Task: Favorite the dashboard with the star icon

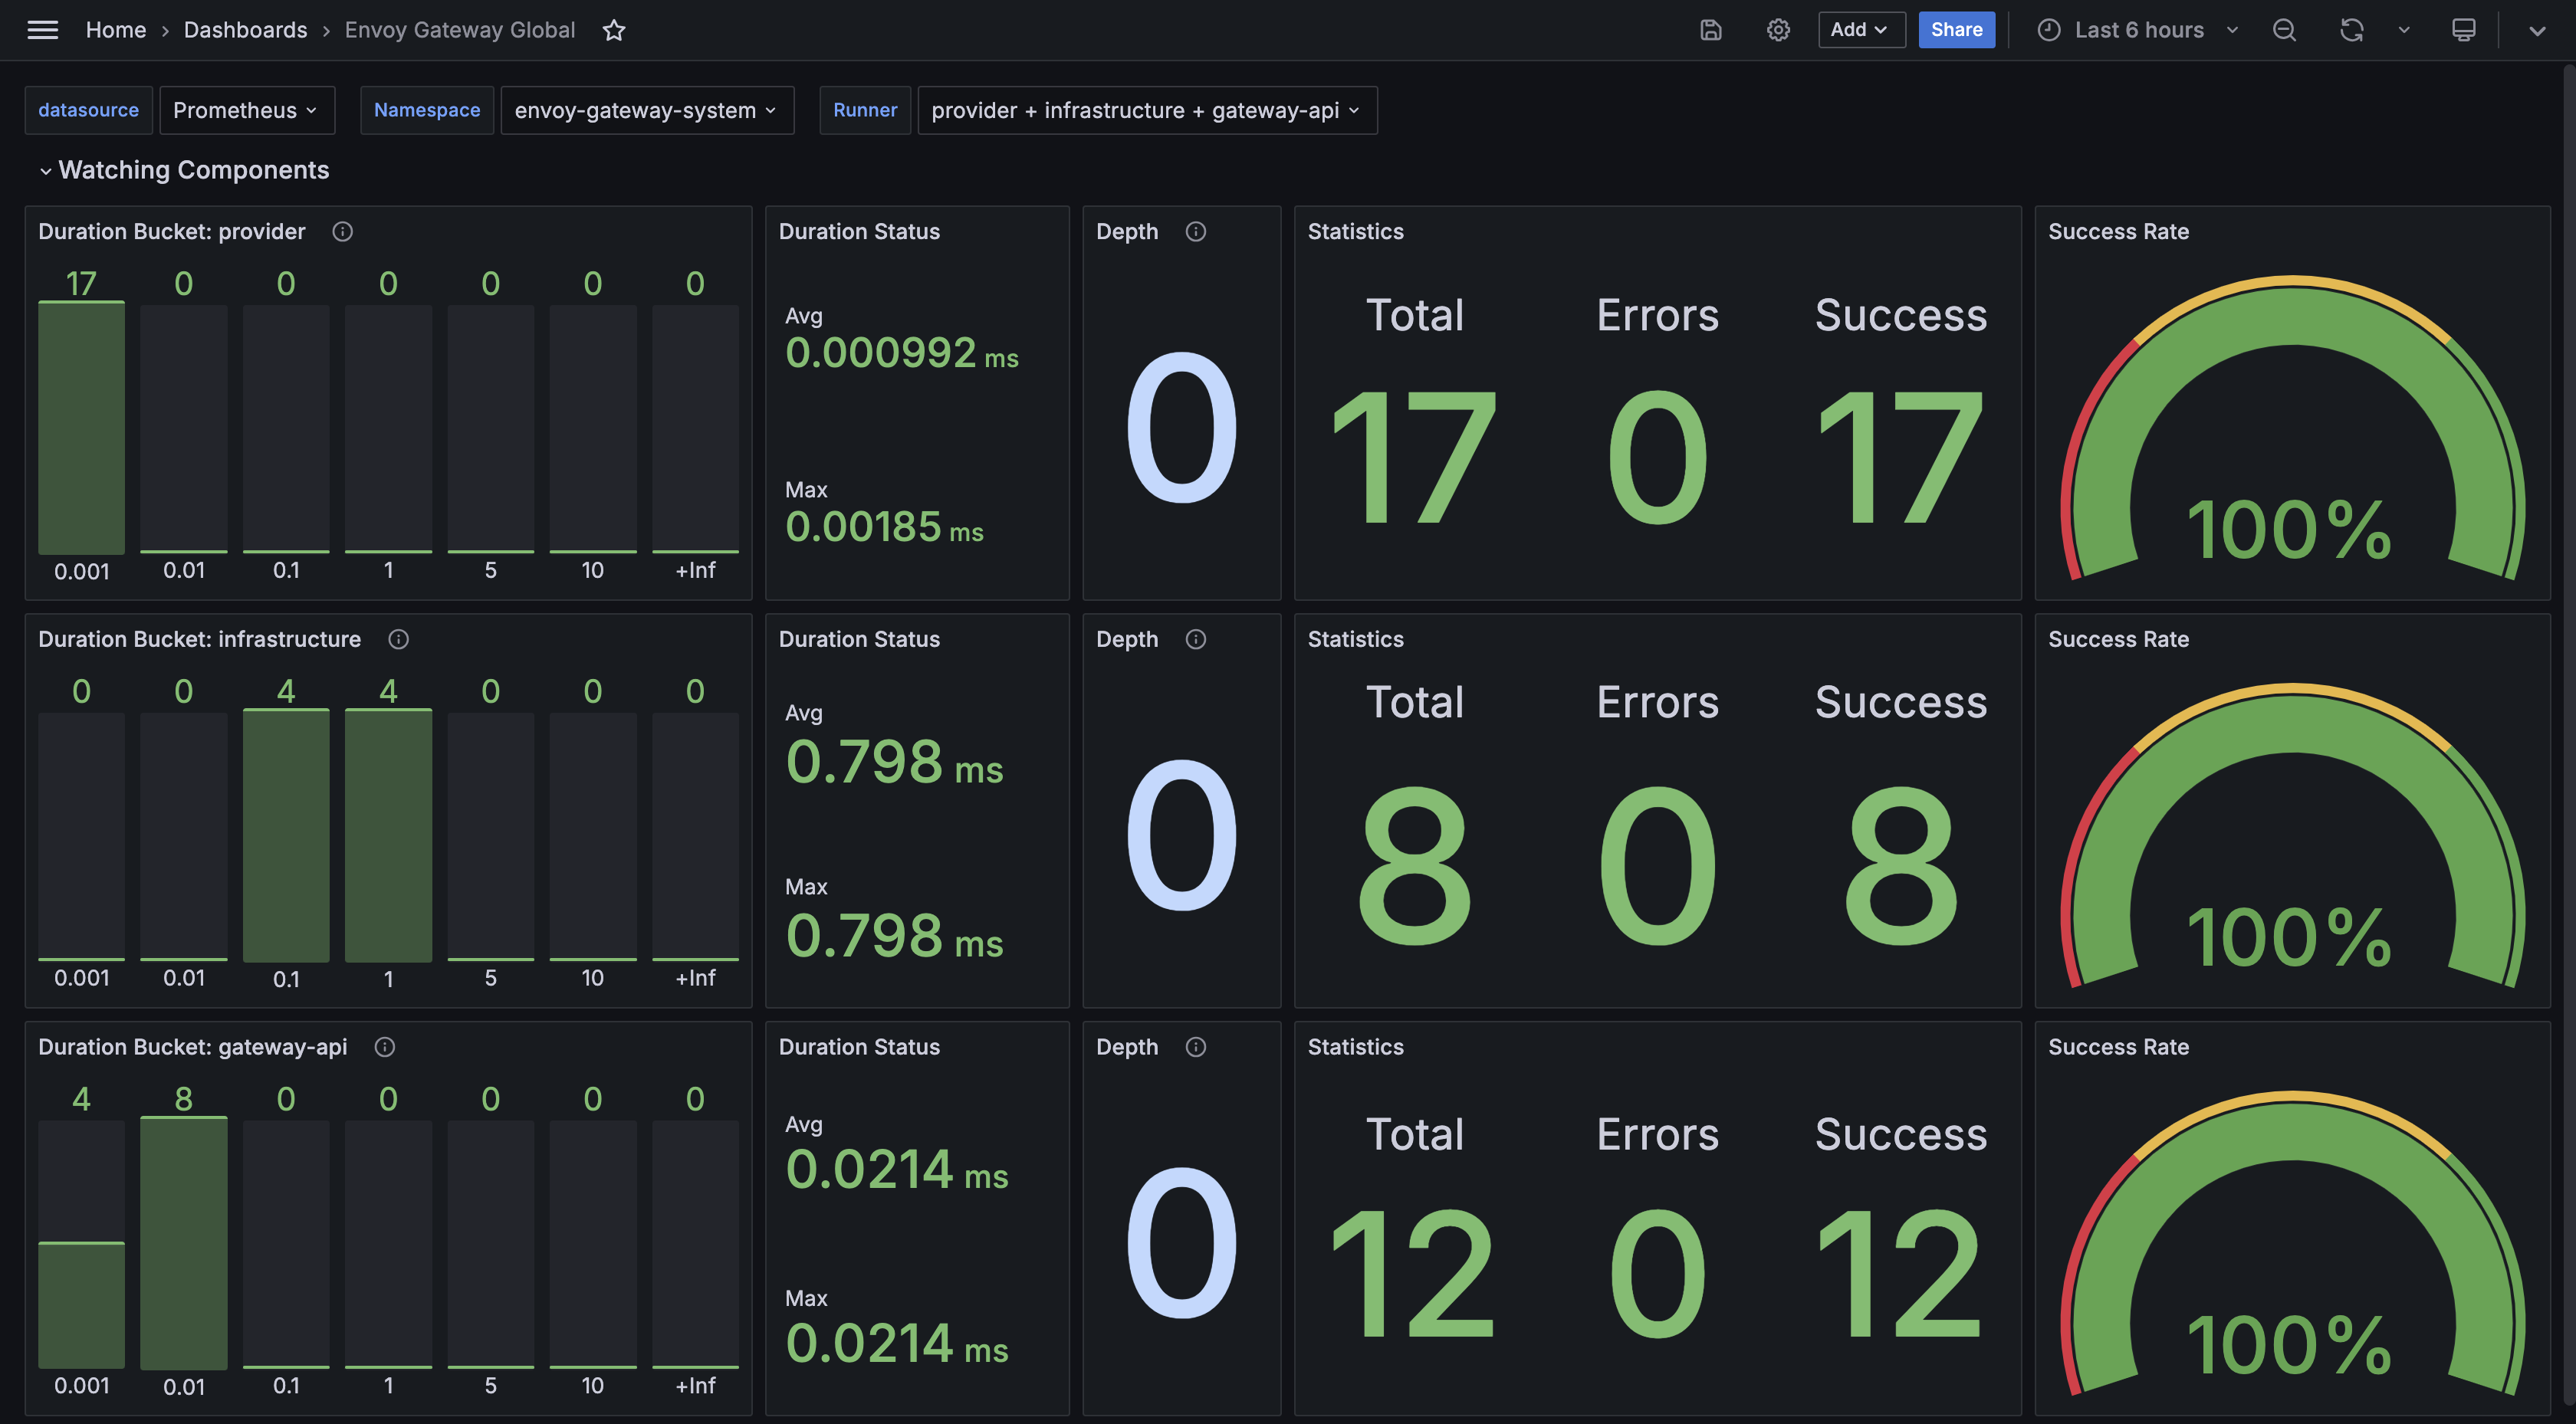Action: [x=614, y=30]
